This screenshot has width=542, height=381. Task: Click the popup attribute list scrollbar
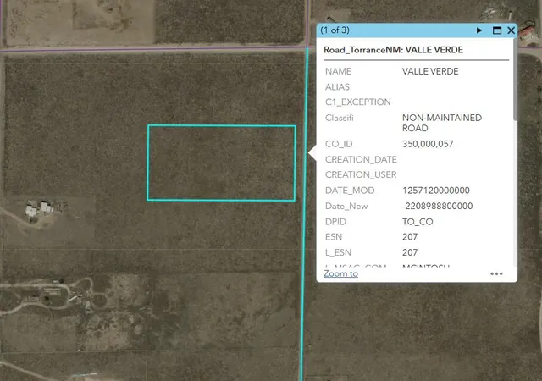tap(515, 80)
